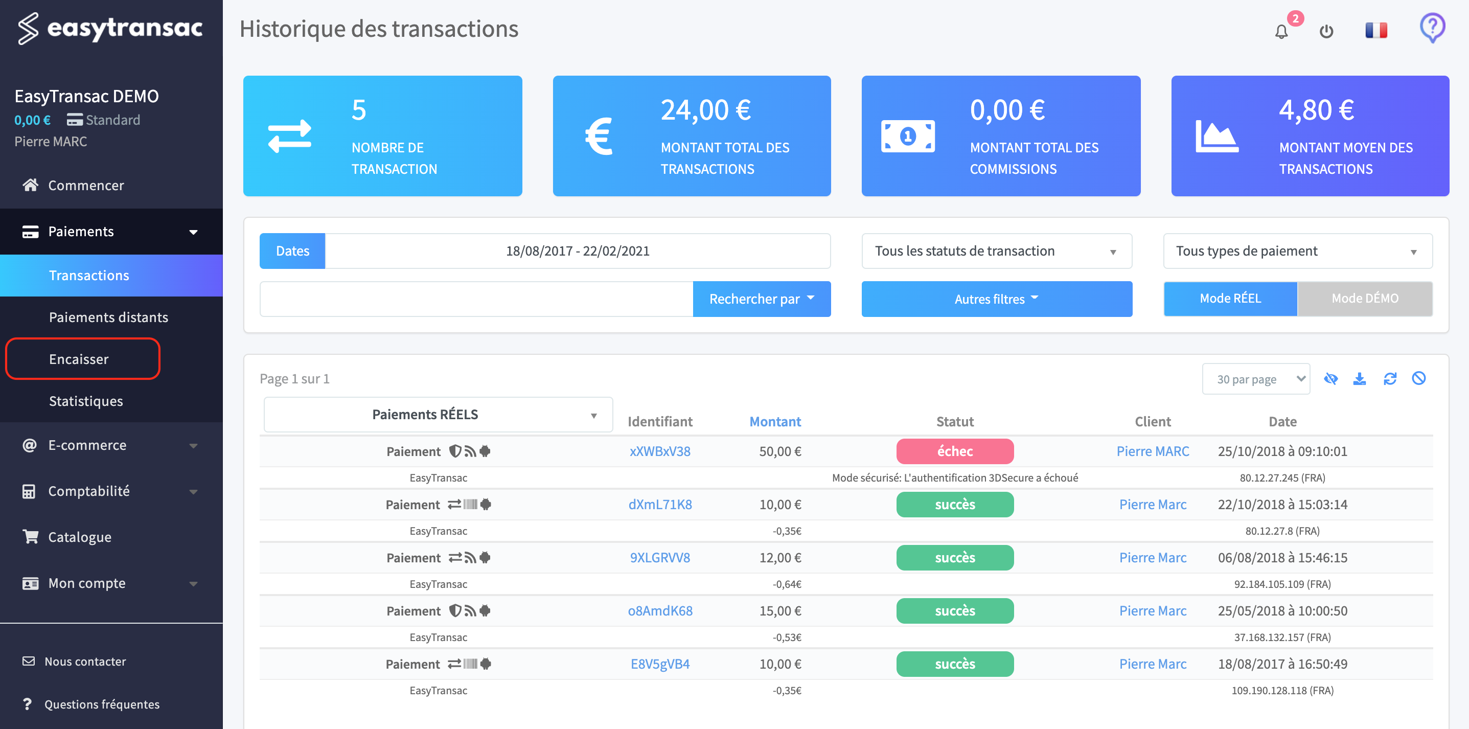Screen dimensions: 1469x729
Task: Refresh the transaction list
Action: pos(1390,379)
